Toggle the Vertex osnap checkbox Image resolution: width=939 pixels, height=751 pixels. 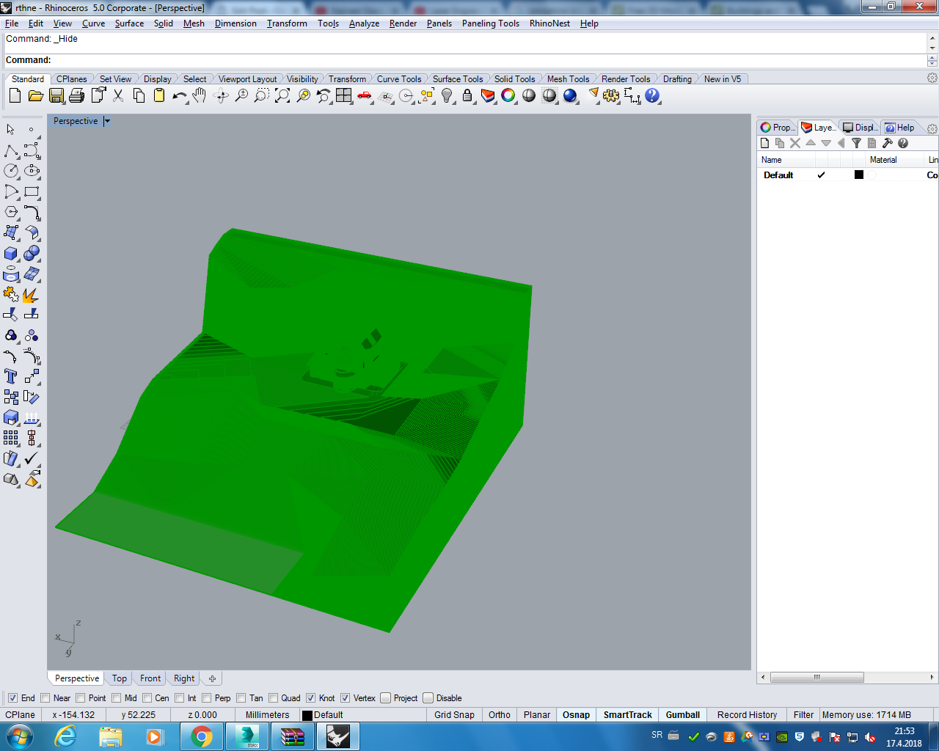(x=345, y=698)
